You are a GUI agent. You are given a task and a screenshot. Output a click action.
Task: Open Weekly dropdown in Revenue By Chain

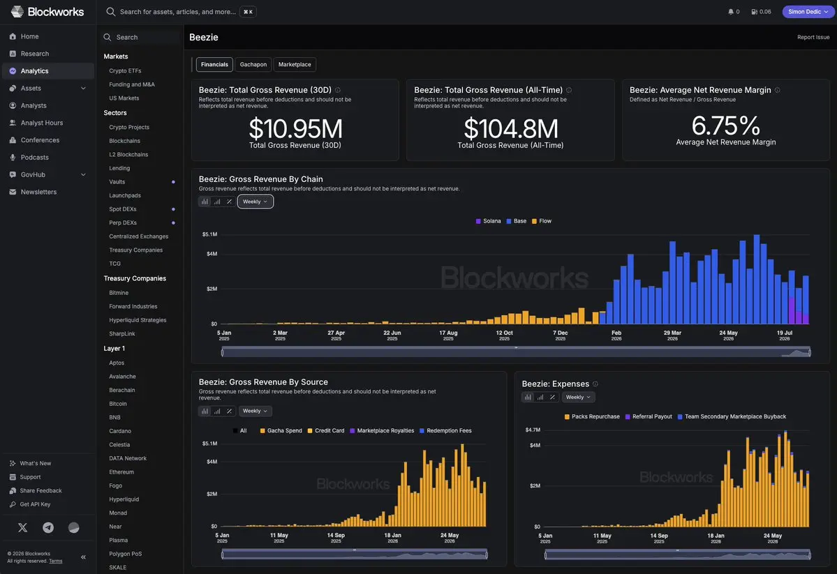tap(255, 202)
